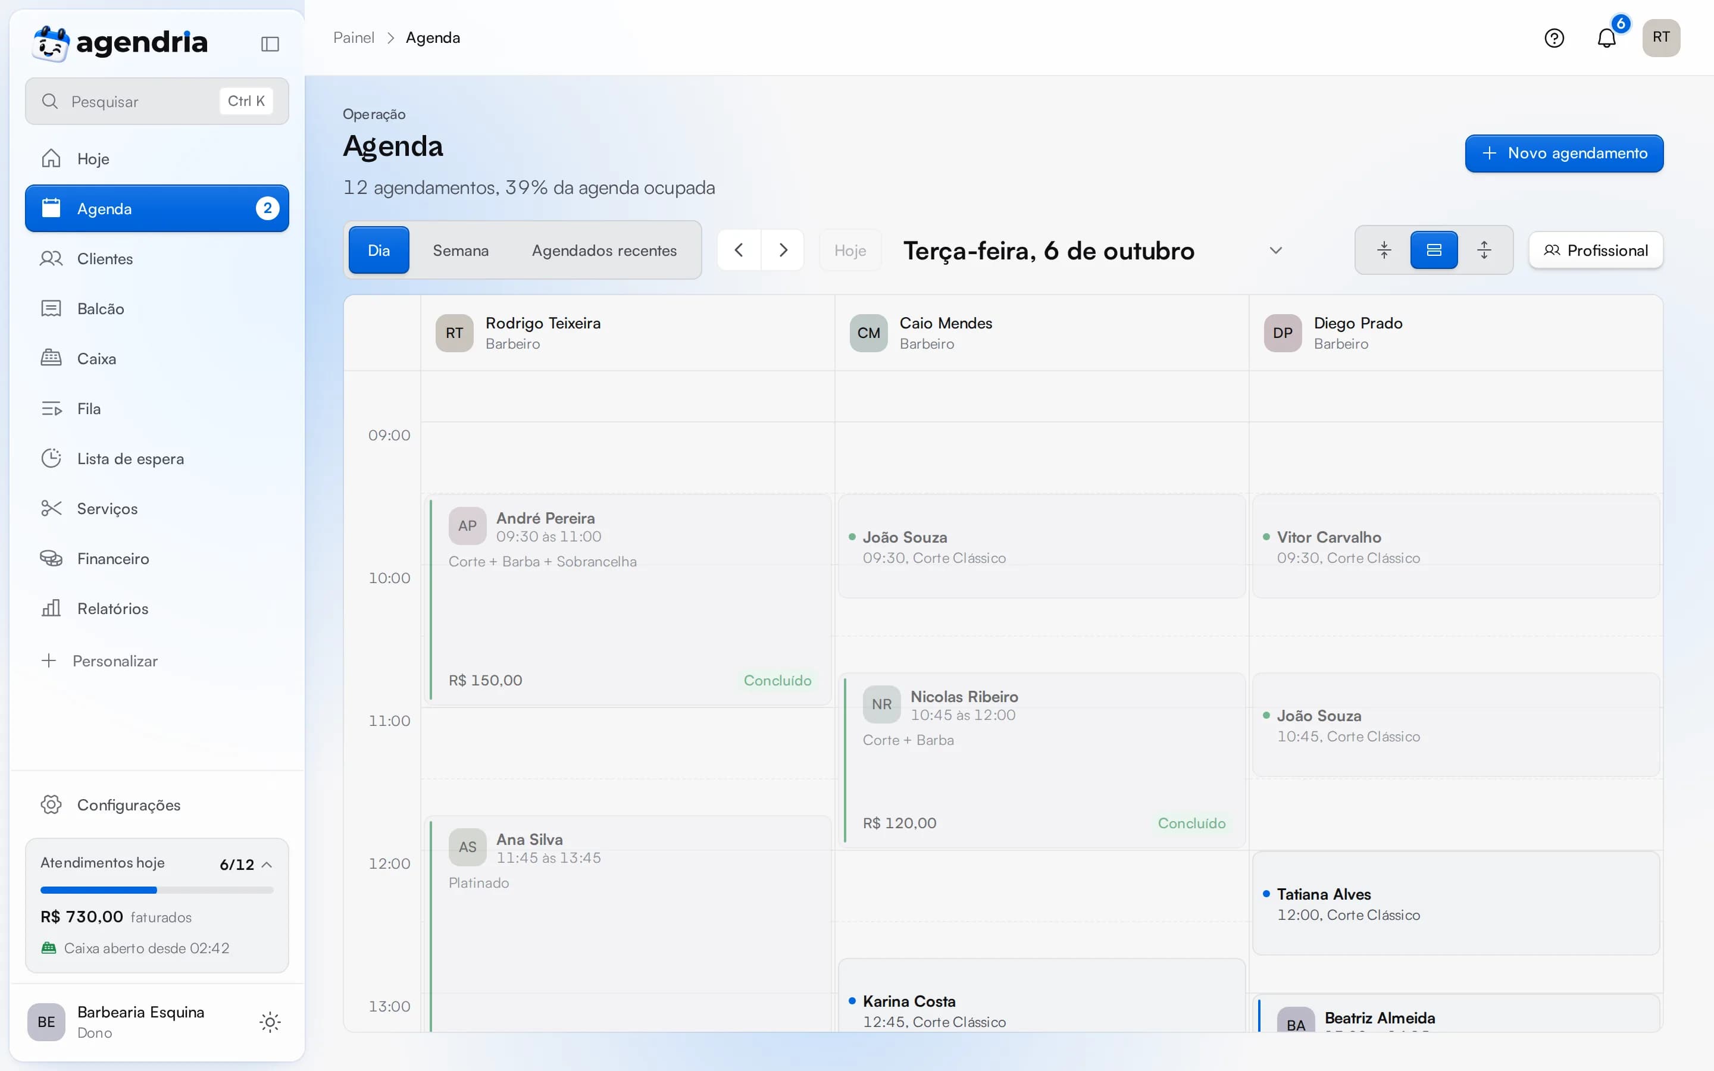Viewport: 1714px width, 1071px height.
Task: Go to Hoje in the sidebar
Action: (x=157, y=159)
